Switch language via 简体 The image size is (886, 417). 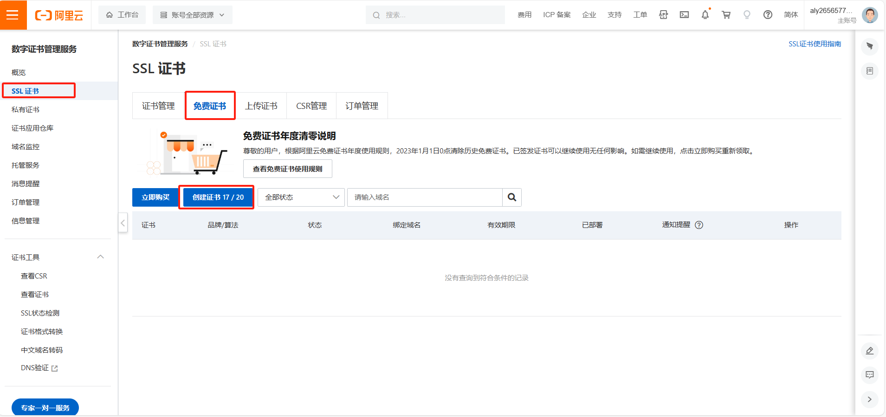tap(791, 15)
